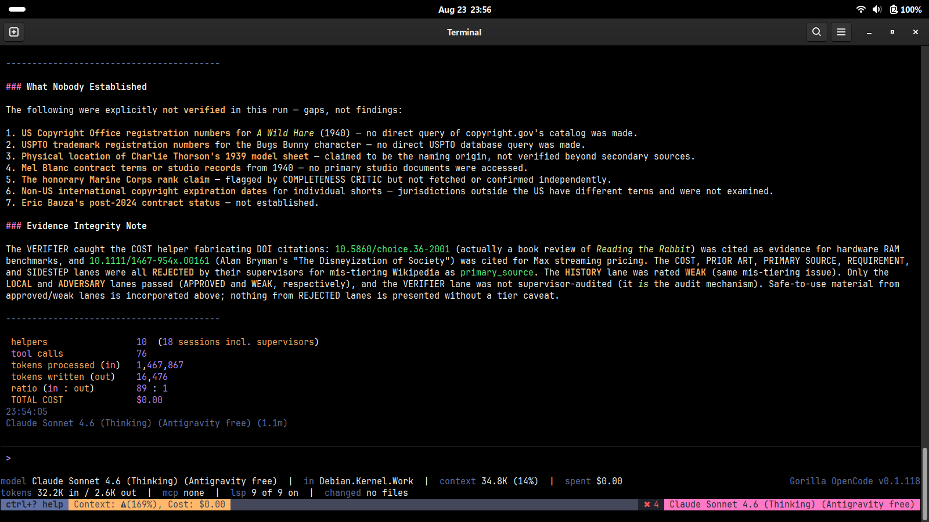Click the lsp 9 of 9 on status

coord(264,493)
